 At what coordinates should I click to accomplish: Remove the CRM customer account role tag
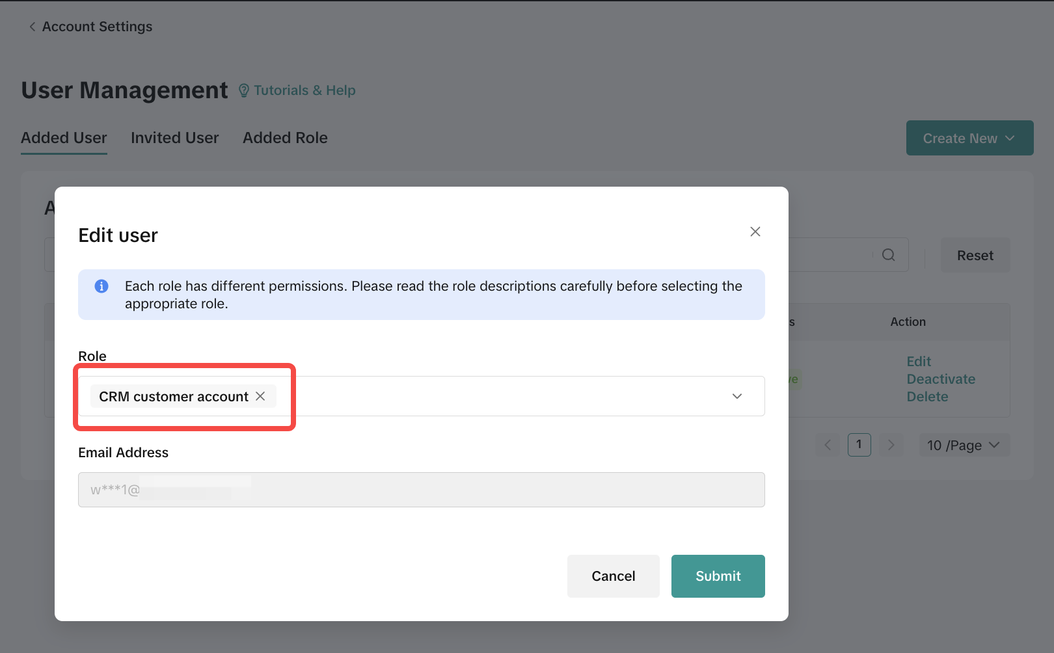260,396
